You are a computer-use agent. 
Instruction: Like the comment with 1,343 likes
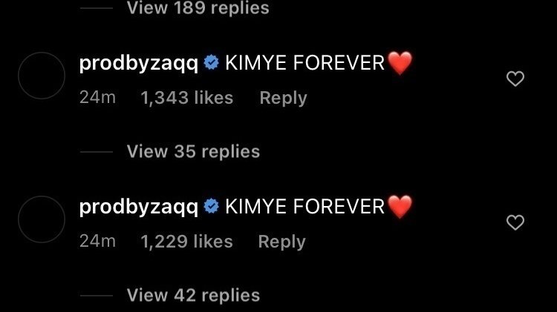click(515, 79)
